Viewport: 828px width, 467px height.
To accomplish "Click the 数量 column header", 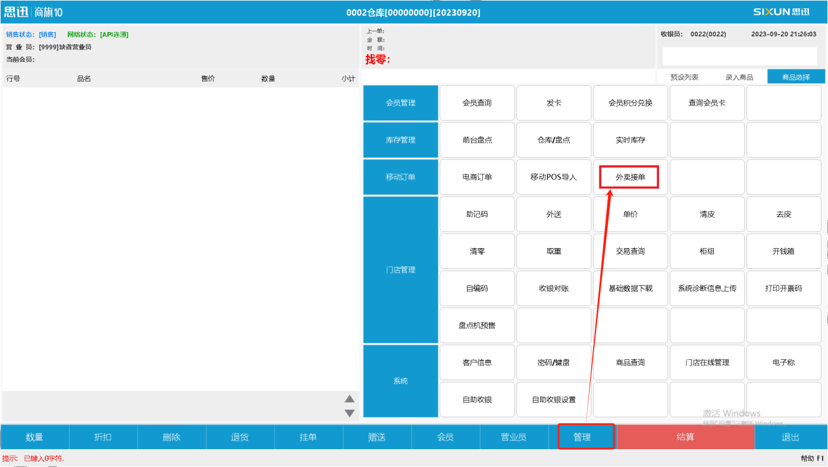I will click(268, 79).
